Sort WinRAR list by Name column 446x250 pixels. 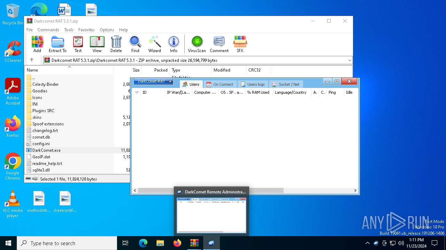pyautogui.click(x=70, y=70)
